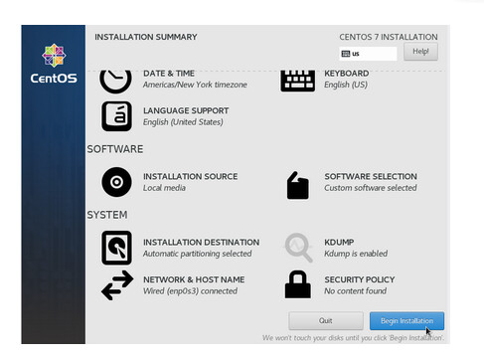Open the Keyboard layout icon
The height and width of the screenshot is (359, 484).
tap(297, 82)
